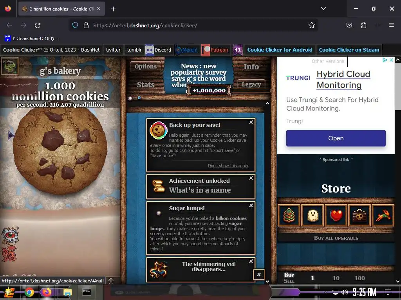Image resolution: width=401 pixels, height=300 pixels.
Task: Dismiss the Achievement unlocked notification
Action: pos(251,178)
